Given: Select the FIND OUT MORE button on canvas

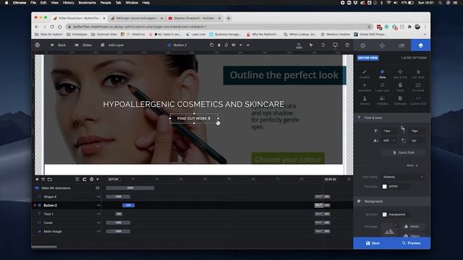Looking at the screenshot, I should pos(194,118).
